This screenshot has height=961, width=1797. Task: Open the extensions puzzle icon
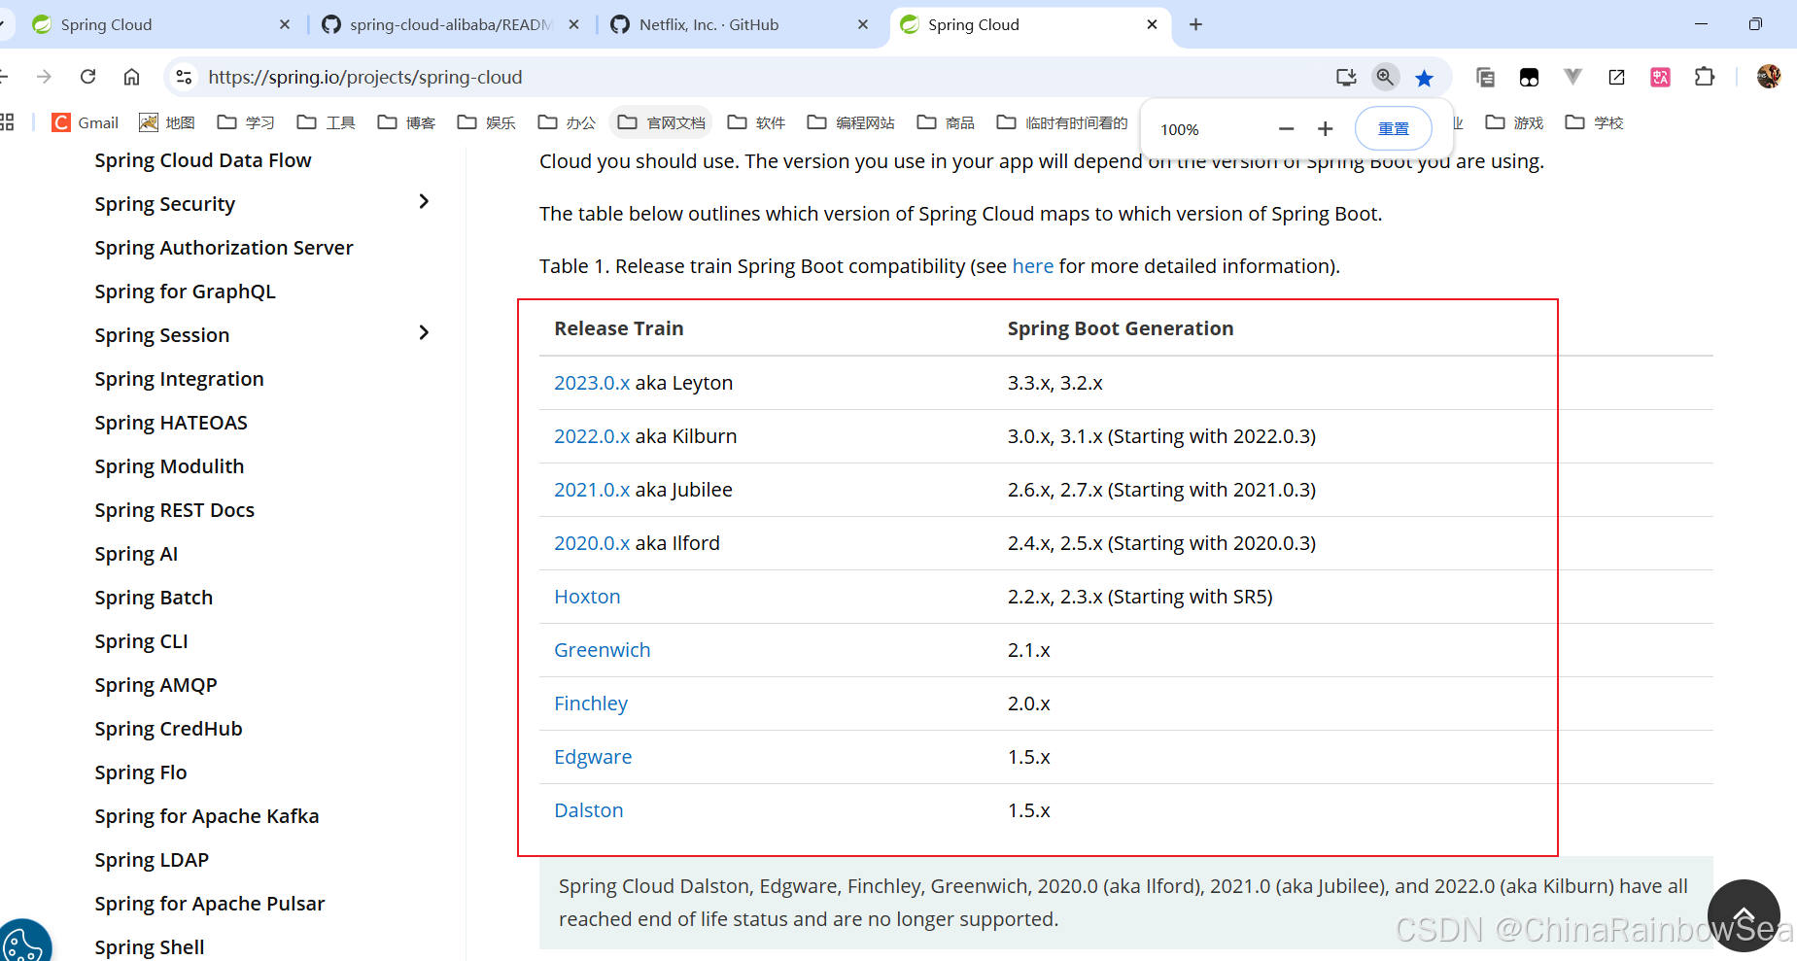1705,77
